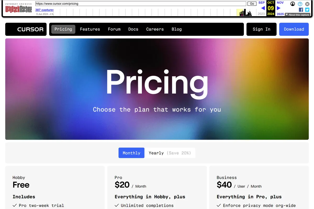The height and width of the screenshot is (209, 314).
Task: Click the Download button
Action: coord(294,29)
